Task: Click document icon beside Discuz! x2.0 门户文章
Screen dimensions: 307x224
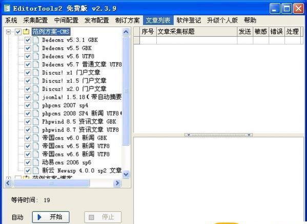Action: click(x=36, y=89)
